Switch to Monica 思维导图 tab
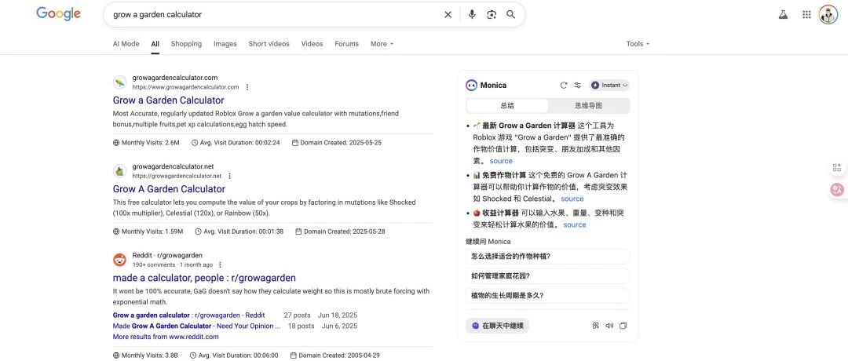Screen dimensions: 848x361 (x=588, y=106)
